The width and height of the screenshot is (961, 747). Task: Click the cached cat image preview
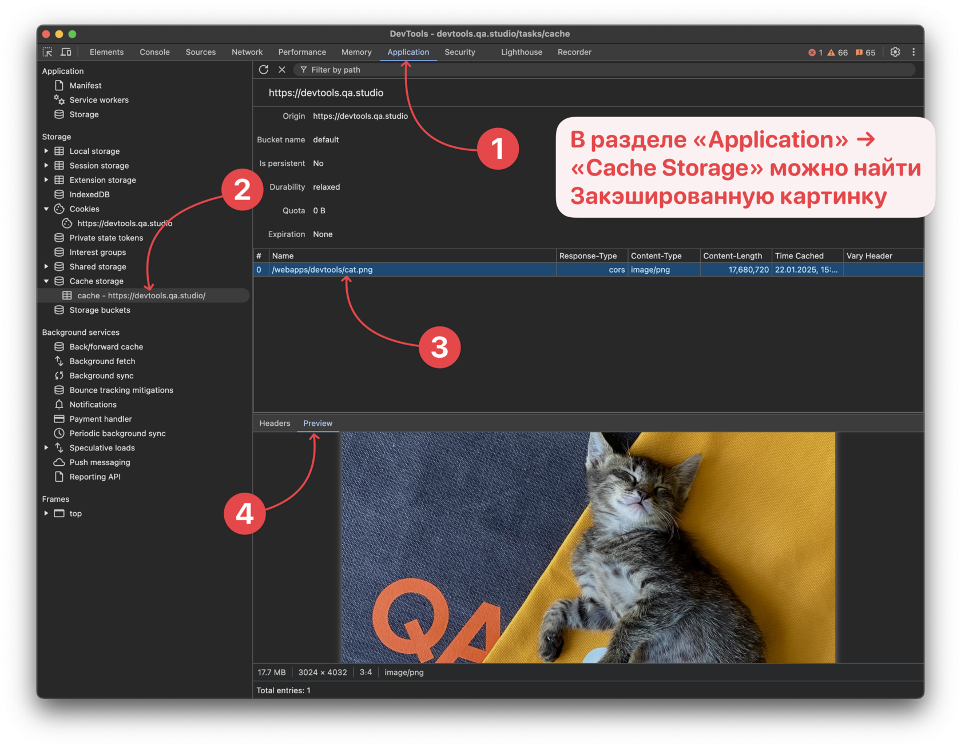tap(588, 548)
